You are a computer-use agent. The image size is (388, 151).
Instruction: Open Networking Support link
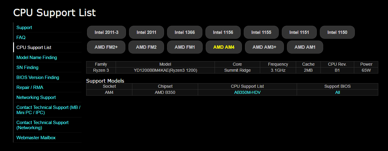click(x=36, y=97)
